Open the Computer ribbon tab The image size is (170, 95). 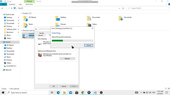pos(12,4)
